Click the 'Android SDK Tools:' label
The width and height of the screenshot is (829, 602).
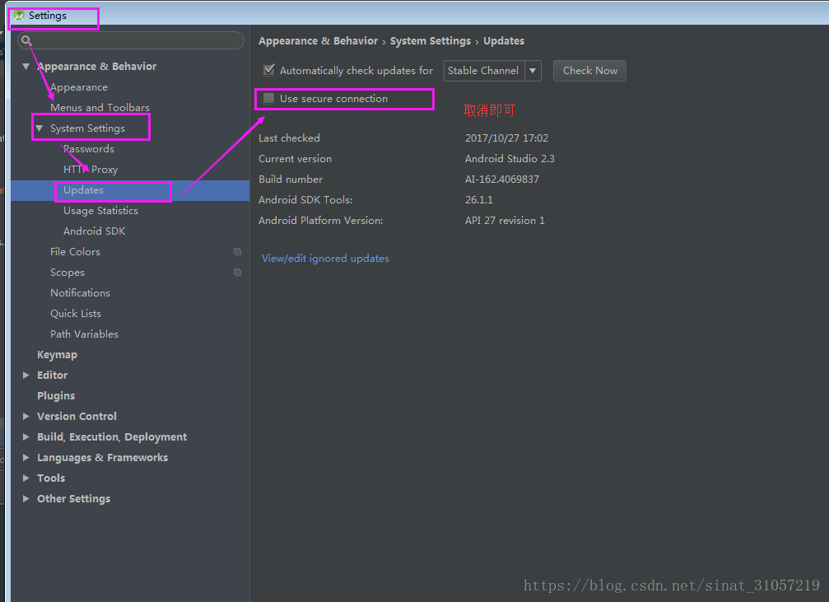click(x=305, y=200)
